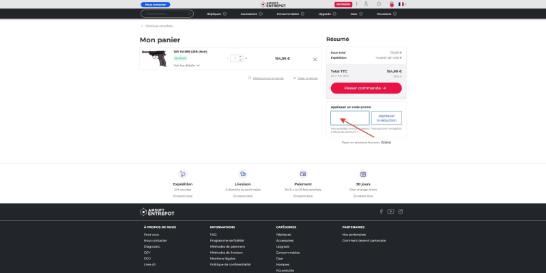Open the favorites star icon
Viewport: 546px width, 273px height.
379,4
